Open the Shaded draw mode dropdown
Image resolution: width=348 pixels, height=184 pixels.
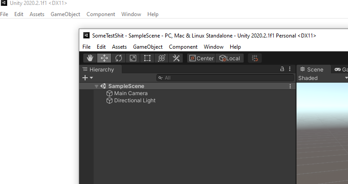(322, 78)
